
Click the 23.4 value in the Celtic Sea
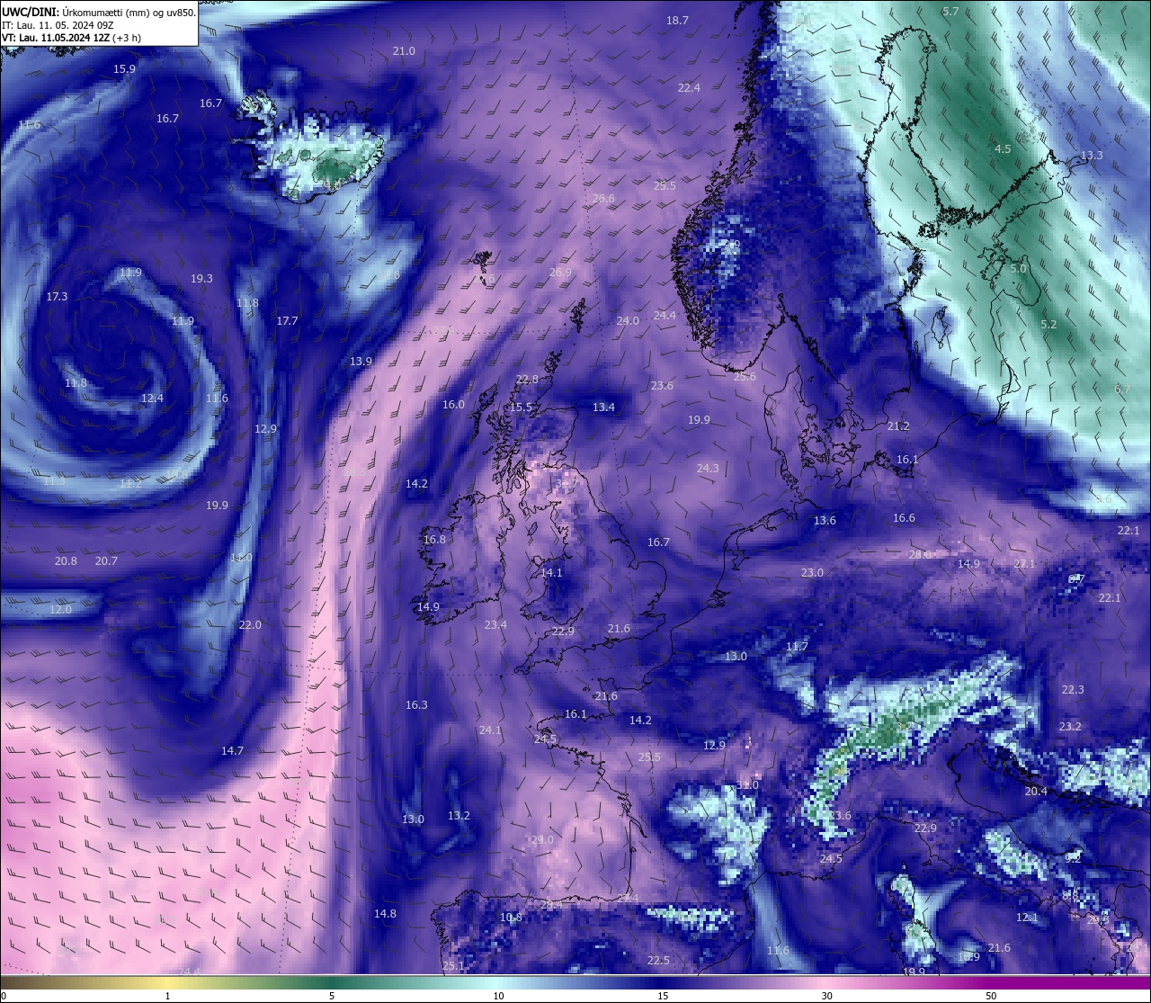(495, 625)
